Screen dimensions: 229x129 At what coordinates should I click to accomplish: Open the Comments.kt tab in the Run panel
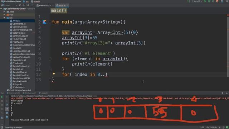pos(14,93)
